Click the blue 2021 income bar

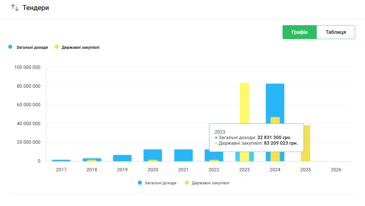(x=183, y=155)
